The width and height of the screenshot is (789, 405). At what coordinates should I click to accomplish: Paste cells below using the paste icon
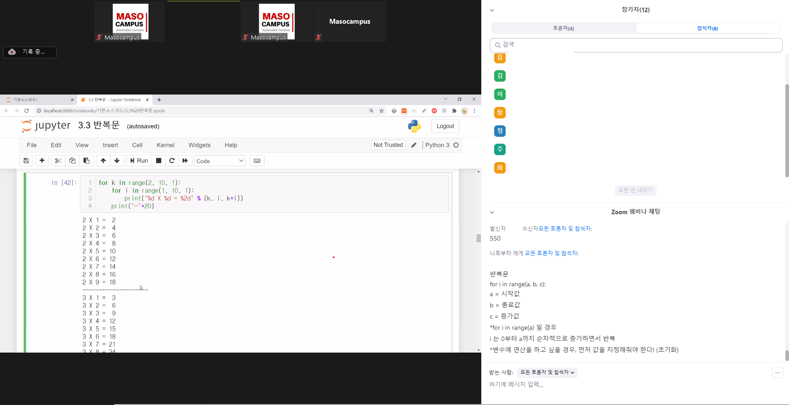tap(87, 161)
